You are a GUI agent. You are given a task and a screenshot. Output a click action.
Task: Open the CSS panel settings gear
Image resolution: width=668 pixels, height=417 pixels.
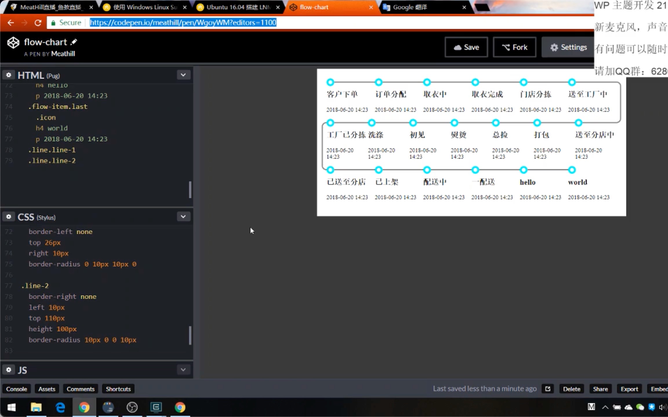pyautogui.click(x=8, y=217)
